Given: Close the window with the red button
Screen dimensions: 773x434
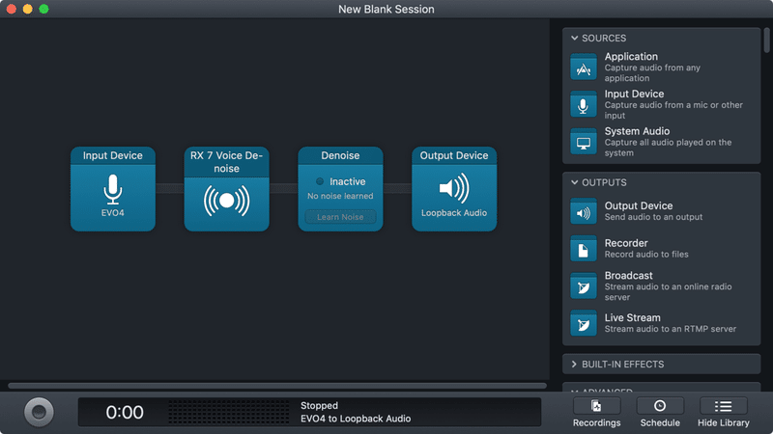Looking at the screenshot, I should [x=12, y=9].
